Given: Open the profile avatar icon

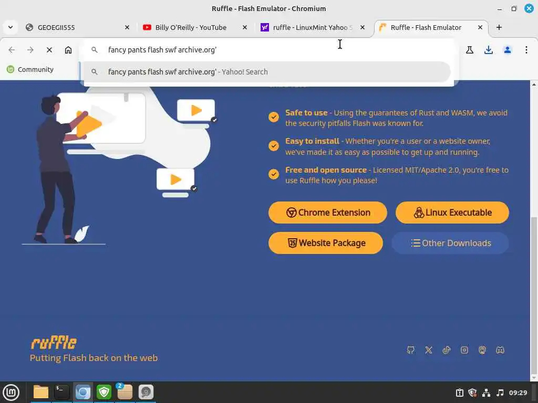Looking at the screenshot, I should coord(508,50).
